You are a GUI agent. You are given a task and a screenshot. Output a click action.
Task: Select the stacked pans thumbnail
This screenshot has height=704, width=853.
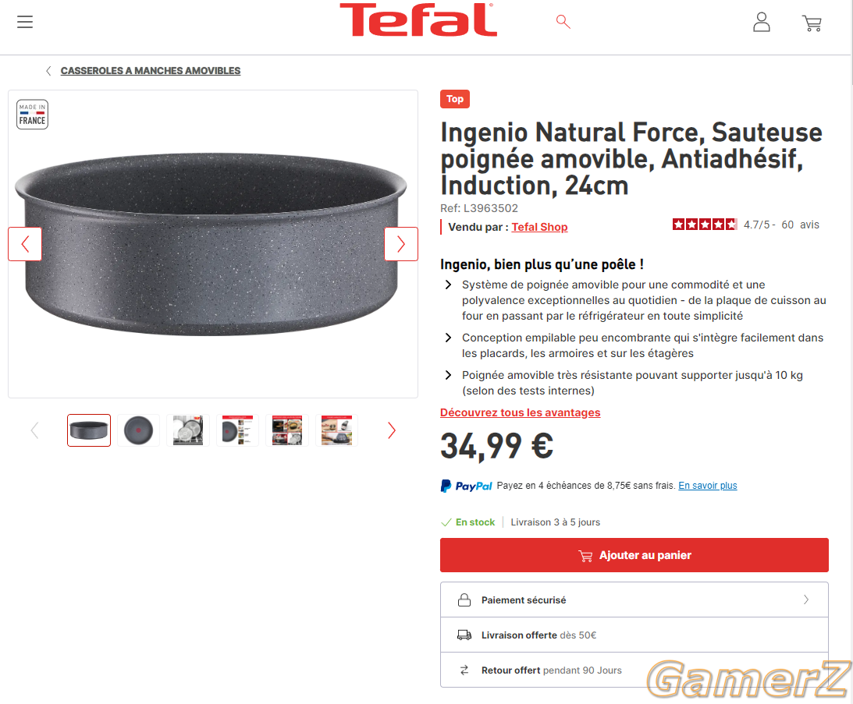pos(188,430)
